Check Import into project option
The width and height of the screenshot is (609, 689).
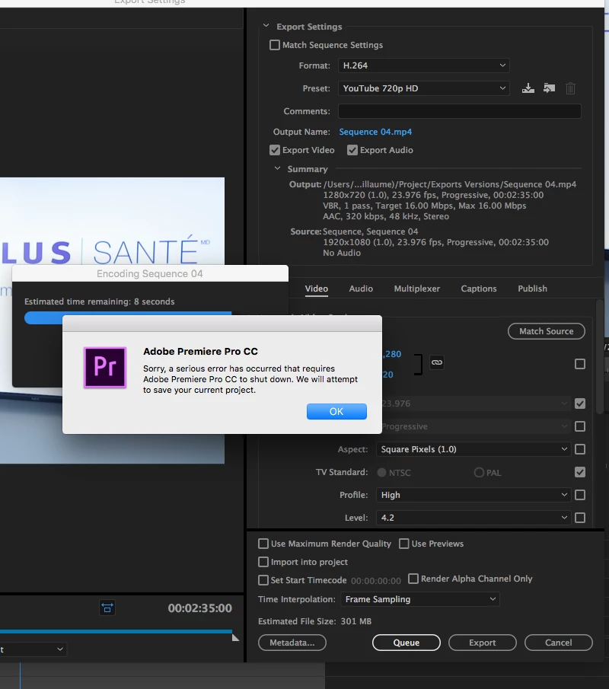pos(263,562)
